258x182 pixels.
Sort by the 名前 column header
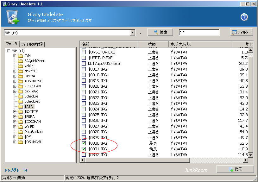point(109,44)
